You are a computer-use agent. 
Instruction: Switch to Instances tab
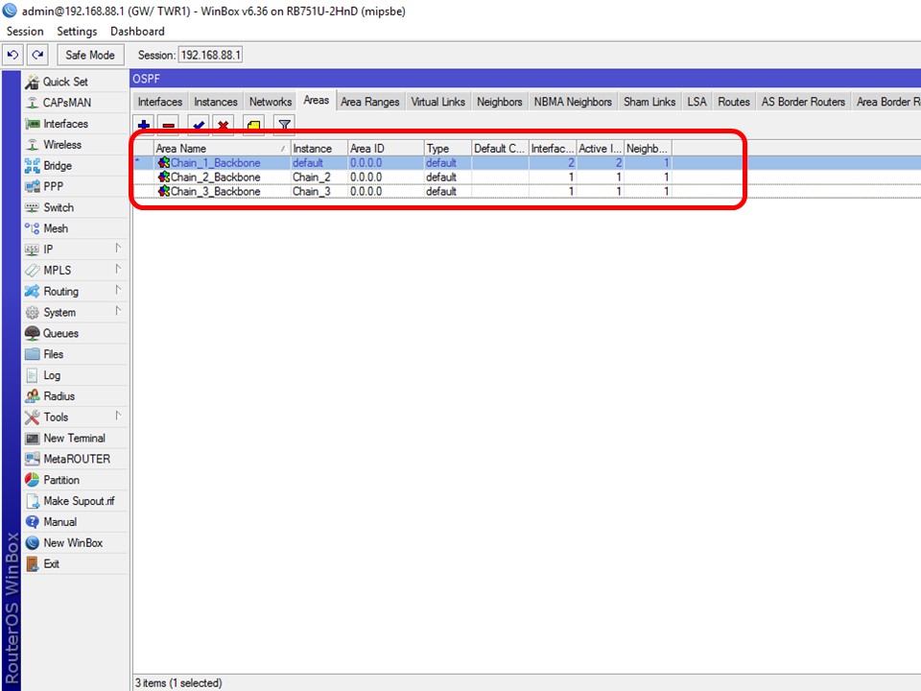(216, 102)
